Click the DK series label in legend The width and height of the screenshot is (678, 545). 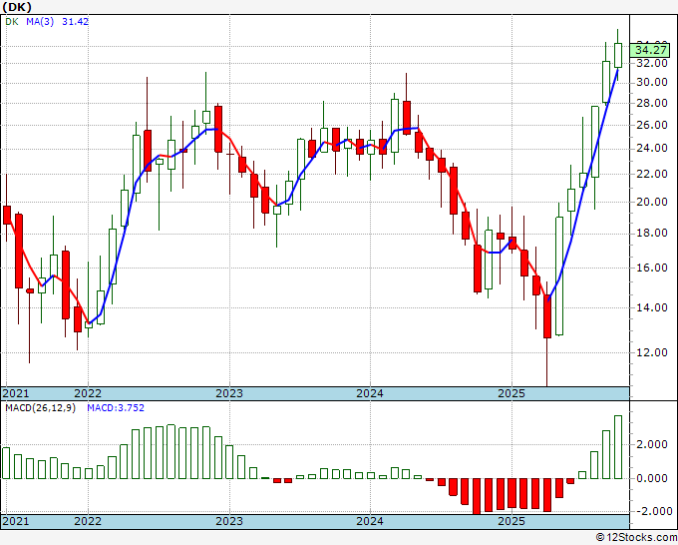click(12, 22)
